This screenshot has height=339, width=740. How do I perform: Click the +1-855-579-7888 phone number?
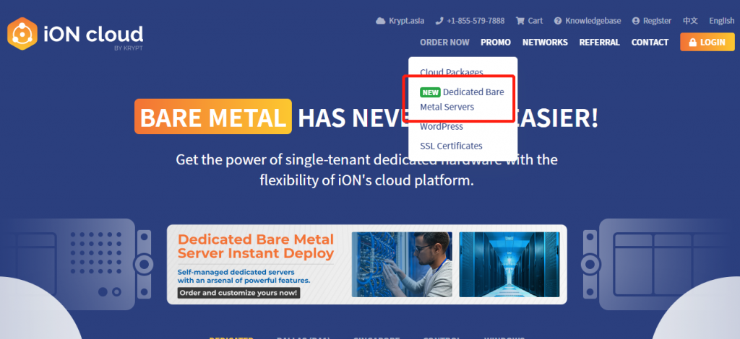(476, 21)
